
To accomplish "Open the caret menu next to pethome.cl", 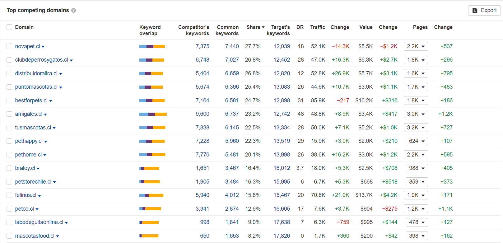I will tap(45, 155).
